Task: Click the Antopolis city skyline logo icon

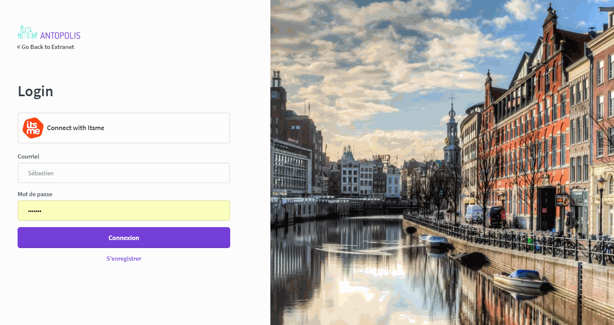Action: (28, 33)
